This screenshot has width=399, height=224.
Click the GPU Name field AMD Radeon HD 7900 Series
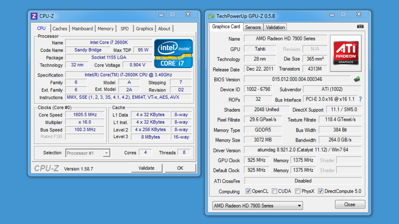286,39
